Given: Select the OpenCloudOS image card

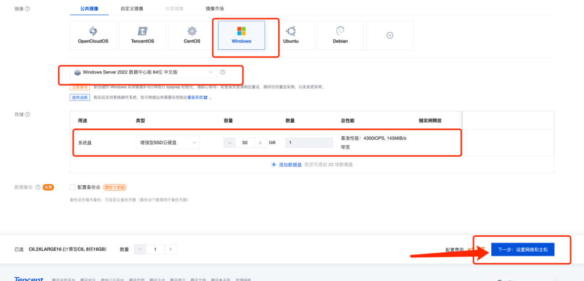Looking at the screenshot, I should tap(93, 35).
